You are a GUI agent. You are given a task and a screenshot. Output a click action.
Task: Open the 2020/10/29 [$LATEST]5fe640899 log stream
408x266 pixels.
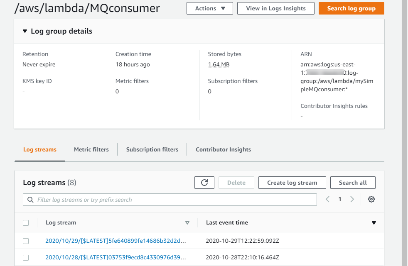(116, 241)
